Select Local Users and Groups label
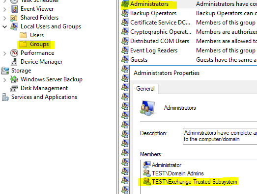This screenshot has width=257, height=194. pos(51,26)
